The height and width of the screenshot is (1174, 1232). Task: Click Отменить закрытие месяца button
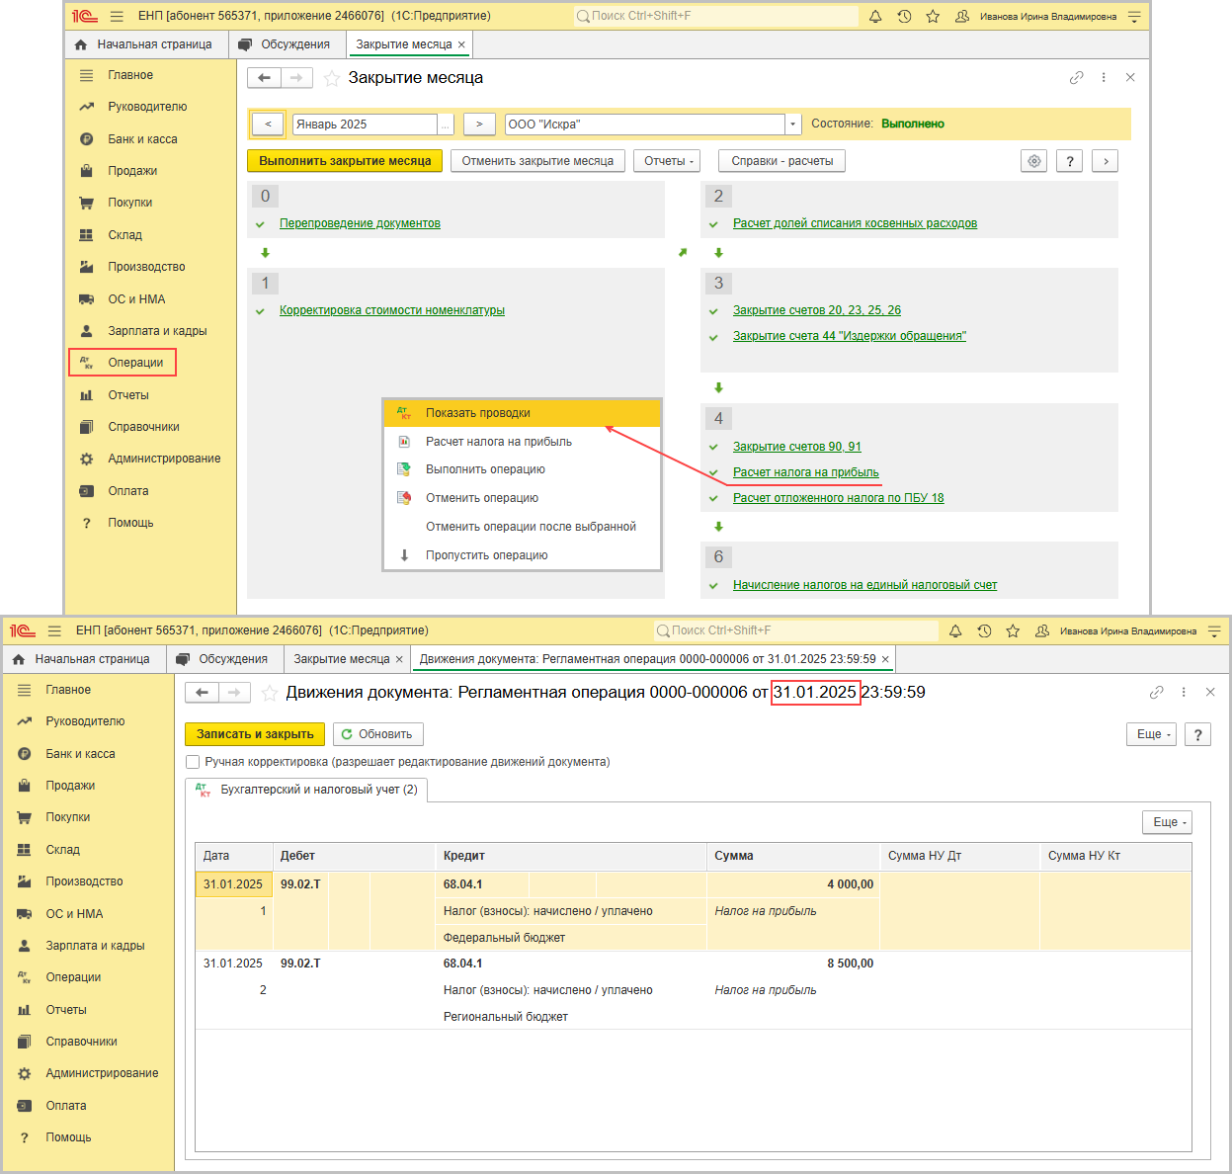pyautogui.click(x=537, y=161)
